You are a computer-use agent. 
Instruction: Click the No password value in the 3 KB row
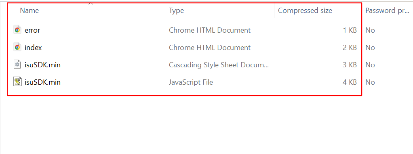pyautogui.click(x=370, y=65)
